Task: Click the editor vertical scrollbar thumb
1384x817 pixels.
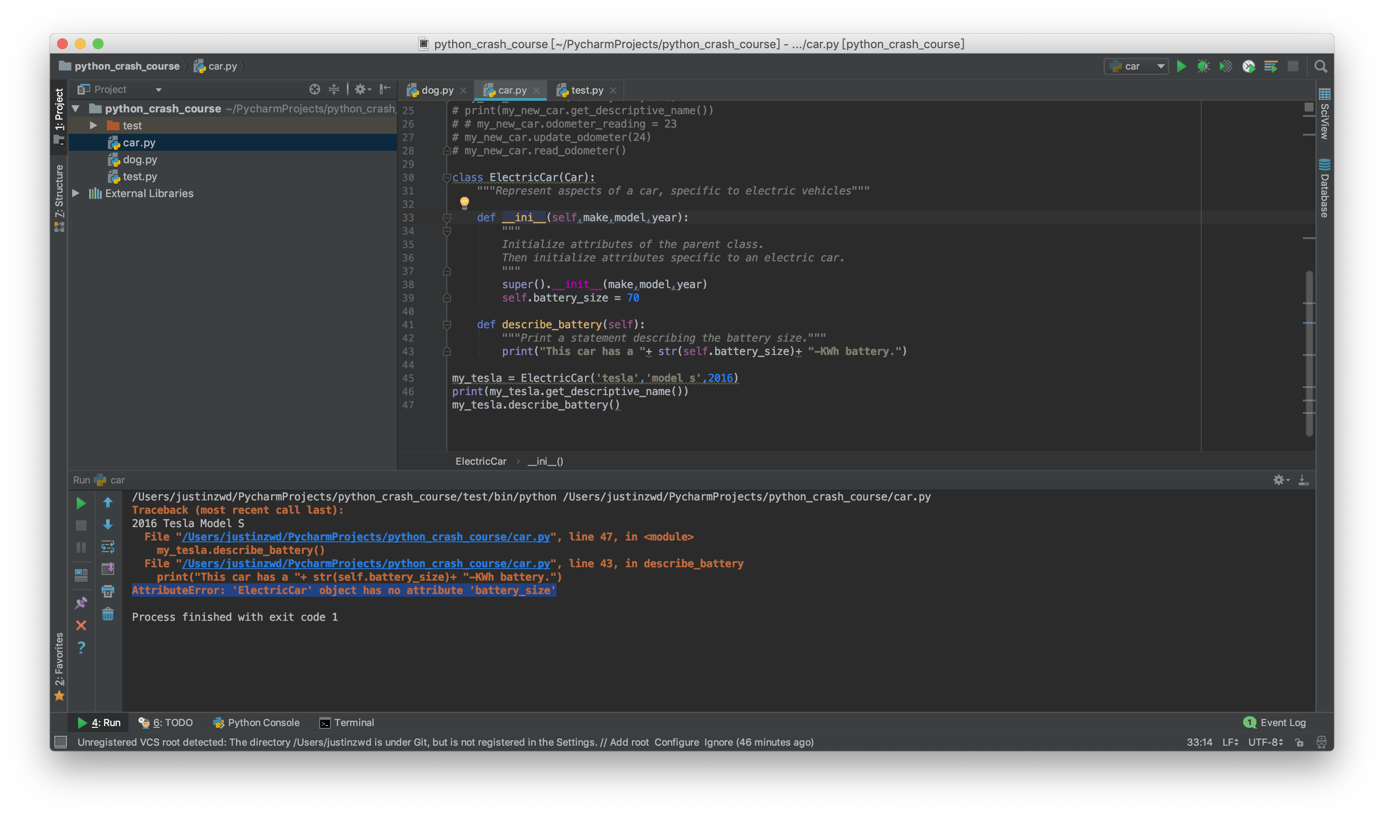Action: 1309,354
